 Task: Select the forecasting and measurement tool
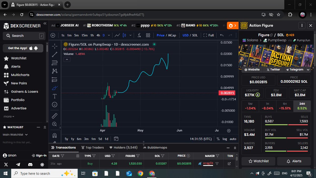[55, 79]
